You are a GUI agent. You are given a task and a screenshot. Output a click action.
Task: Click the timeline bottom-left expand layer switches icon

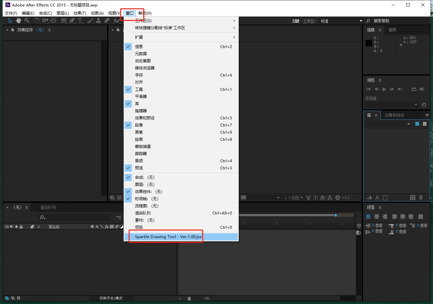7,298
